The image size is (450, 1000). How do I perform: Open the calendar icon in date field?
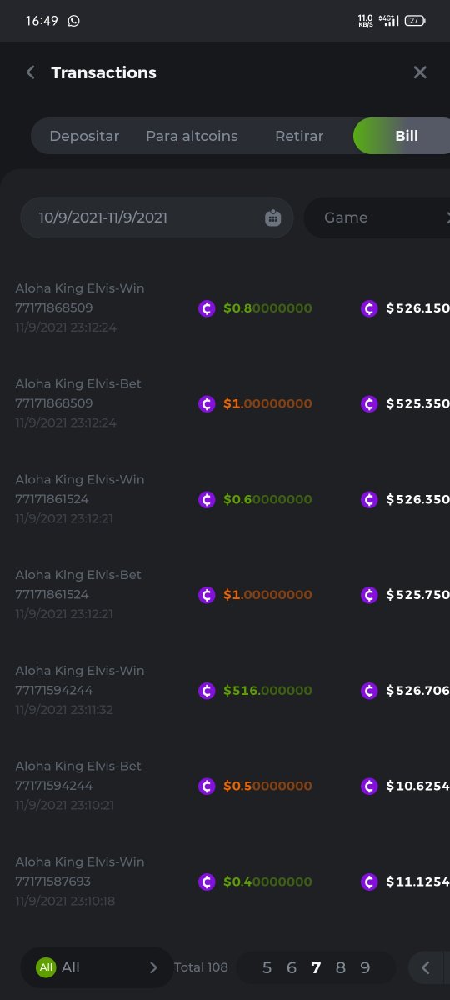(272, 217)
